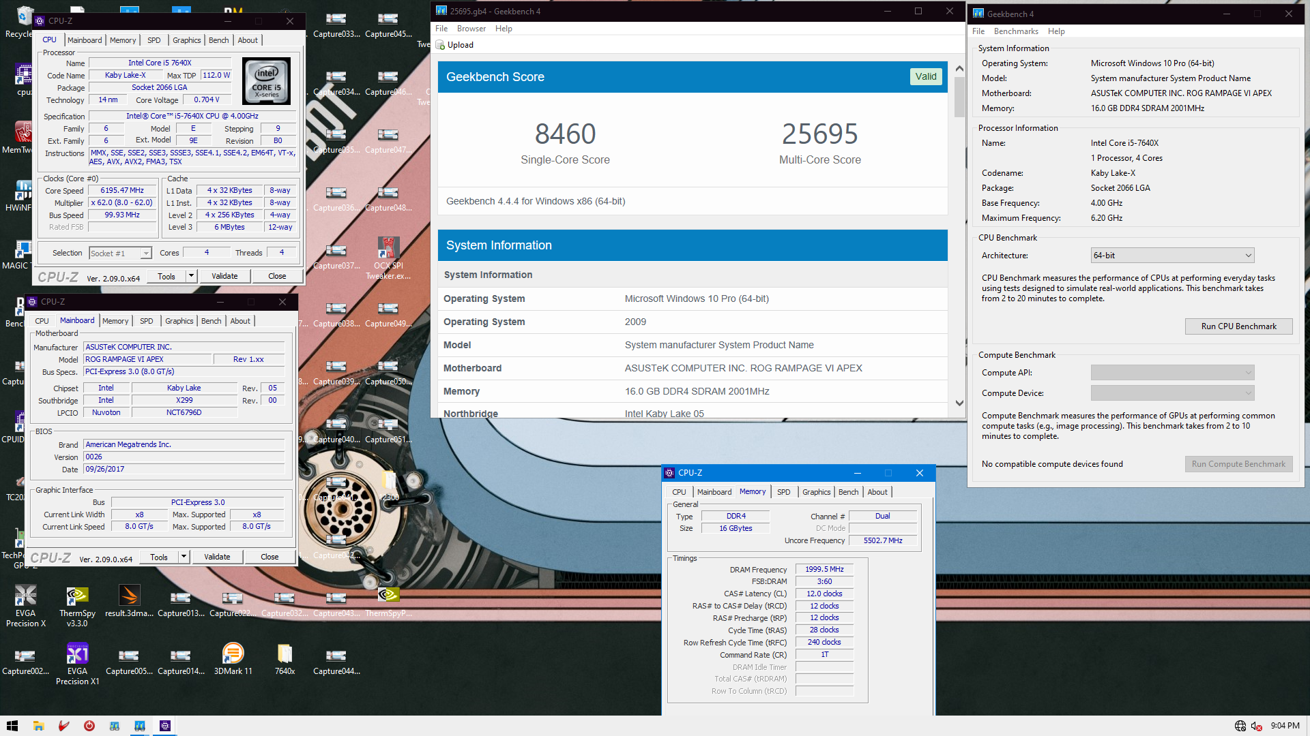
Task: Click the Valid badge in Geekbench Score header
Action: 926,77
